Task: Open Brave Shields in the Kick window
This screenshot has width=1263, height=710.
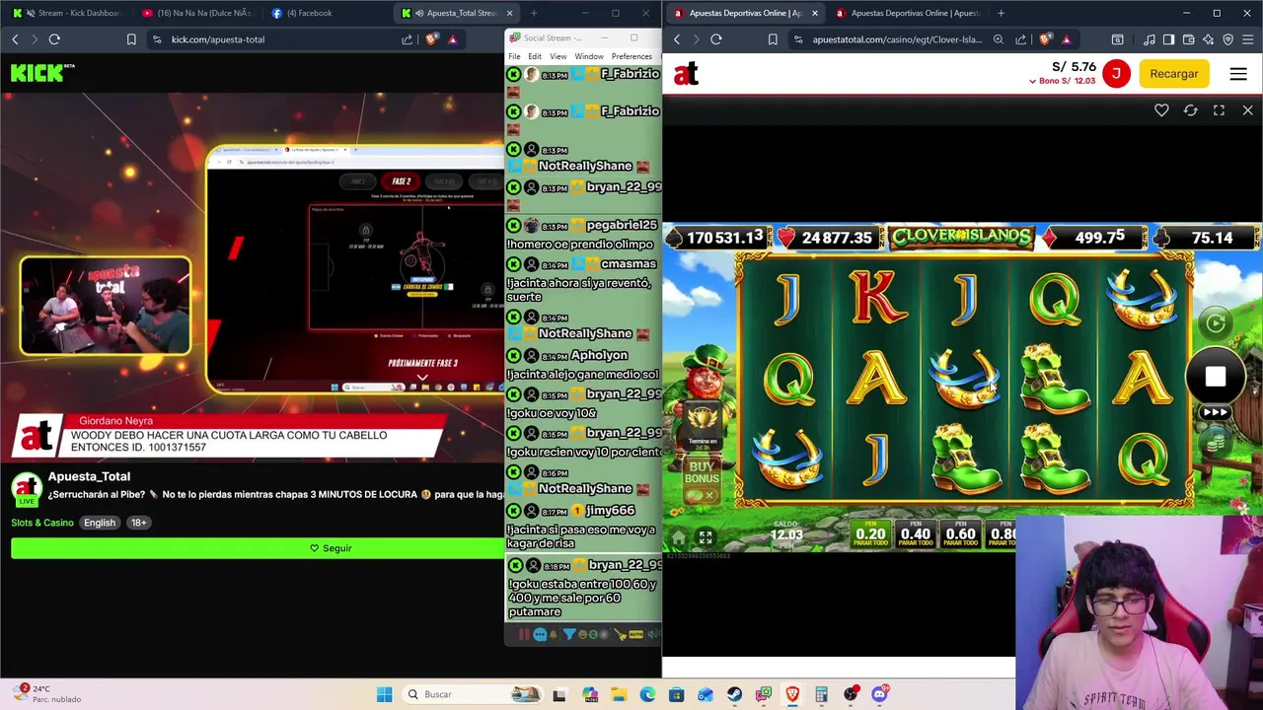Action: [432, 39]
